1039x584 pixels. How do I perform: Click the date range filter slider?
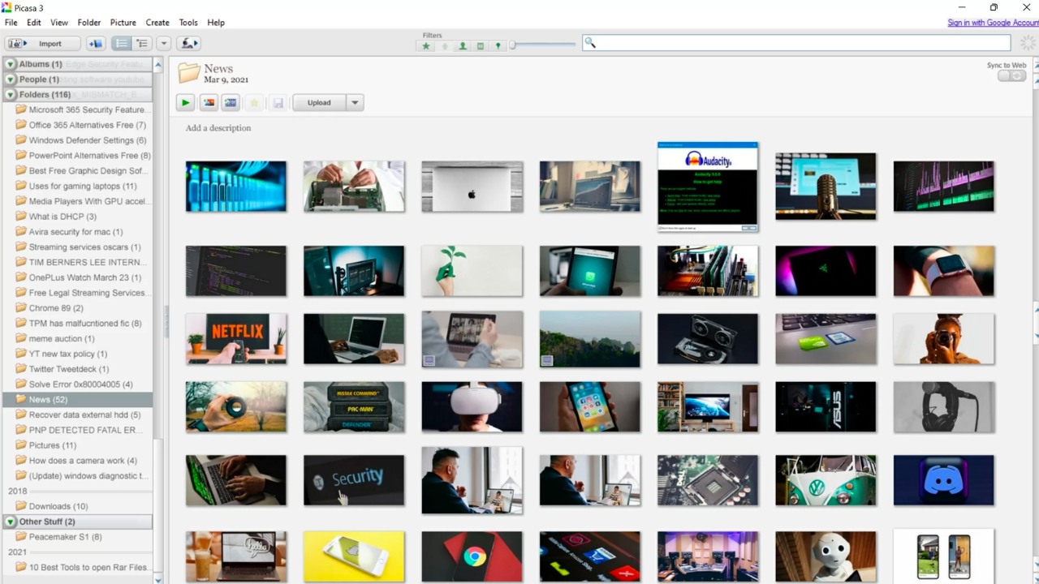(542, 45)
